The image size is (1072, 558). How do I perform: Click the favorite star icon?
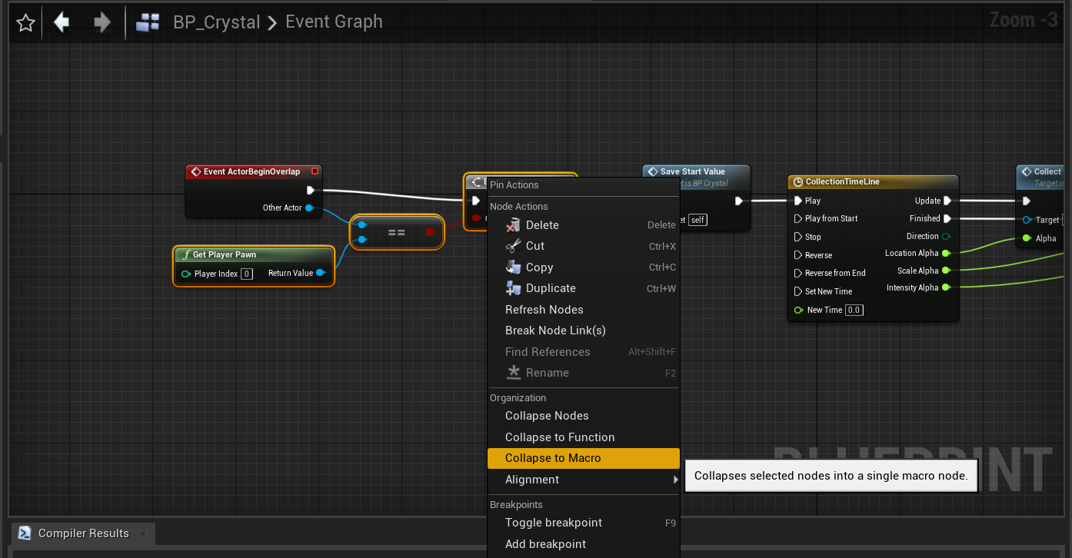pos(25,23)
